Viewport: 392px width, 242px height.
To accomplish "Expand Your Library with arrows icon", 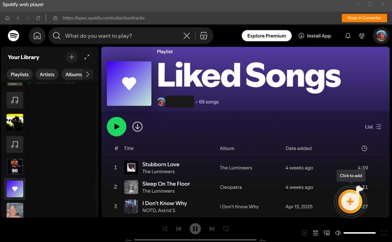I will 87,57.
